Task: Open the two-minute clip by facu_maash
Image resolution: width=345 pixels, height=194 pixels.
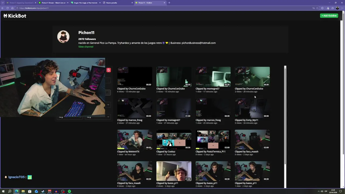Action: (x=252, y=140)
